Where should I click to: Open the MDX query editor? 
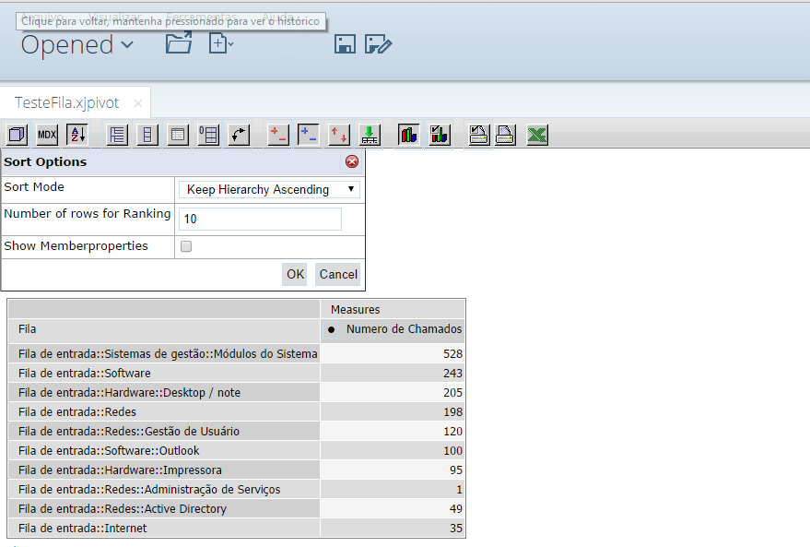46,135
